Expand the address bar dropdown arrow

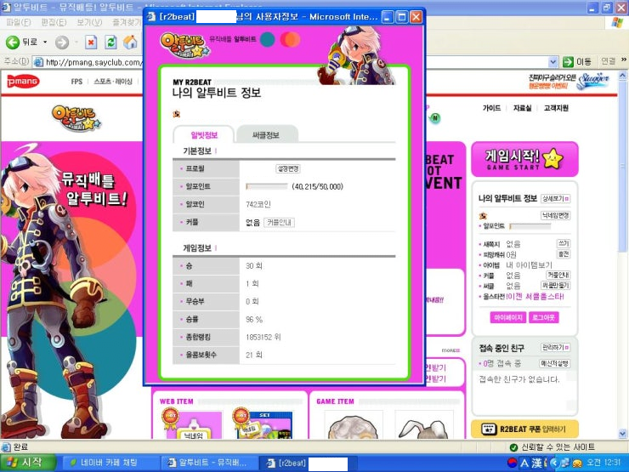[x=553, y=62]
